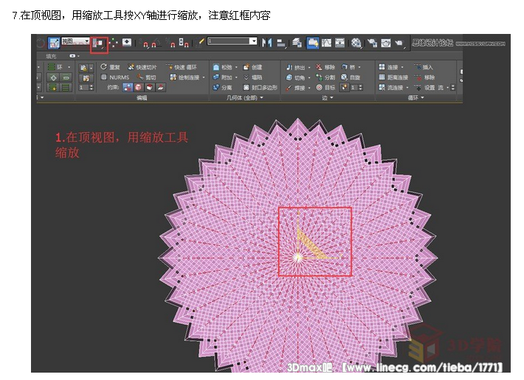
Task: Click the 切角 chamfer tool
Action: (295, 77)
